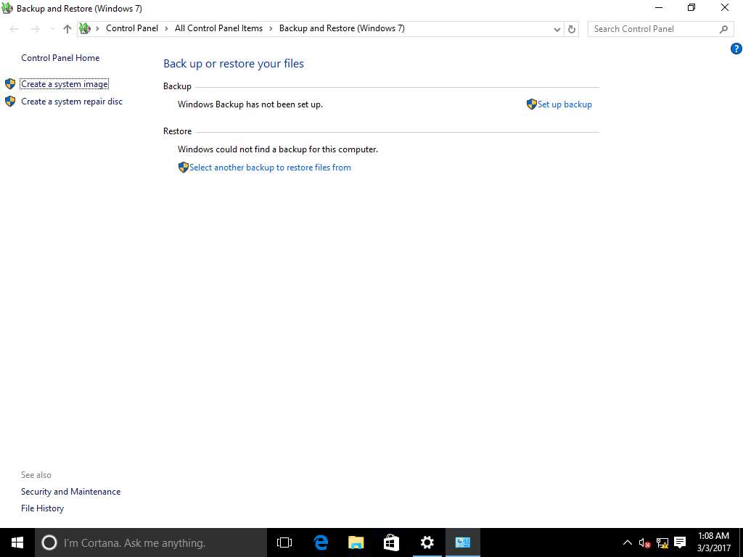The width and height of the screenshot is (743, 557).
Task: Click the network status tray icon
Action: click(662, 542)
